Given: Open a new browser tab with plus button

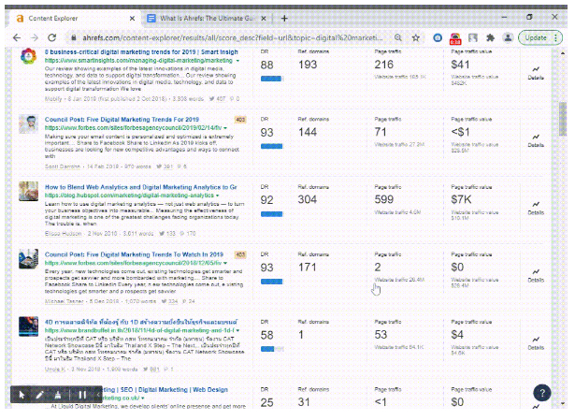Looking at the screenshot, I should [284, 18].
